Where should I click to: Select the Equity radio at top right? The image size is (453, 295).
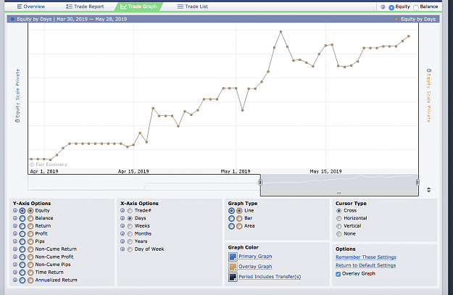pos(391,7)
